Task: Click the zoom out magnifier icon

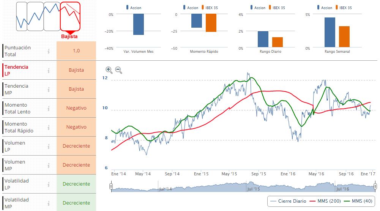Action: pyautogui.click(x=118, y=70)
